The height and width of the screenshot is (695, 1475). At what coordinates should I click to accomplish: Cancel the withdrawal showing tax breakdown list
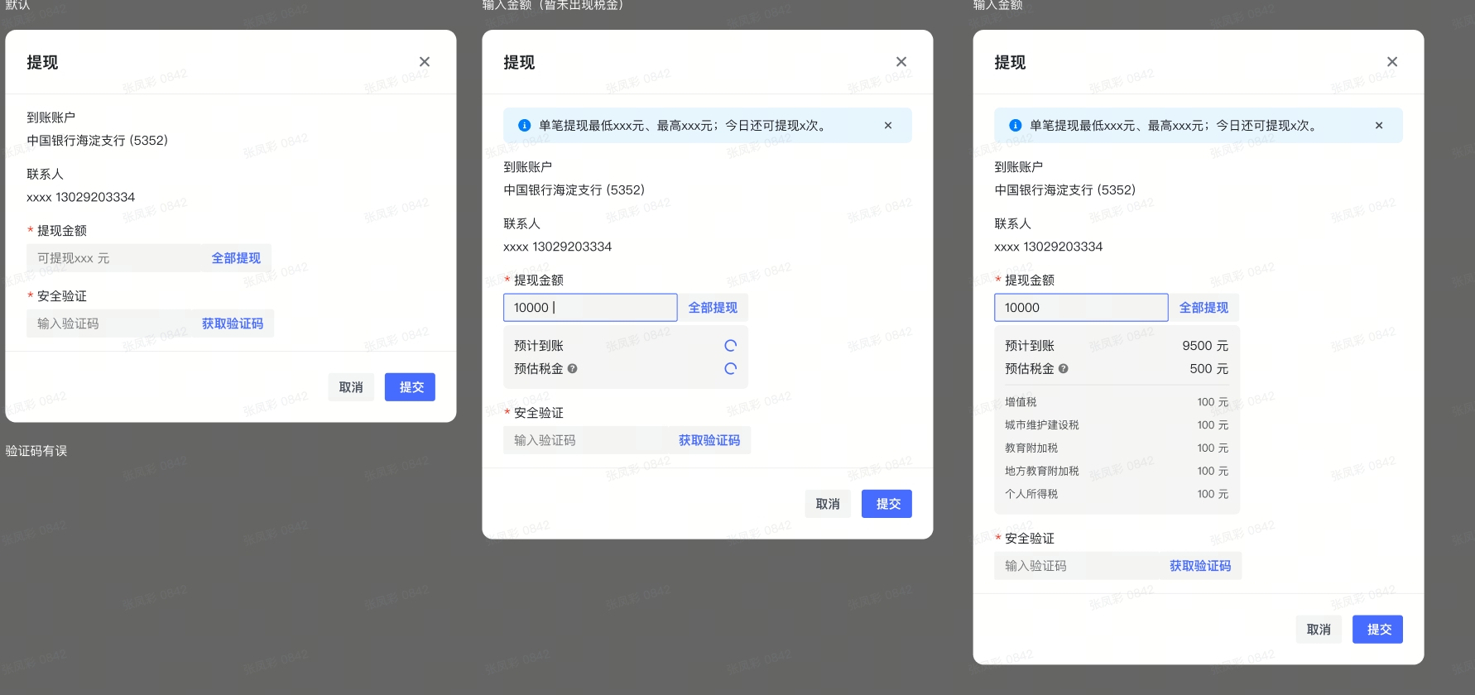click(1319, 630)
